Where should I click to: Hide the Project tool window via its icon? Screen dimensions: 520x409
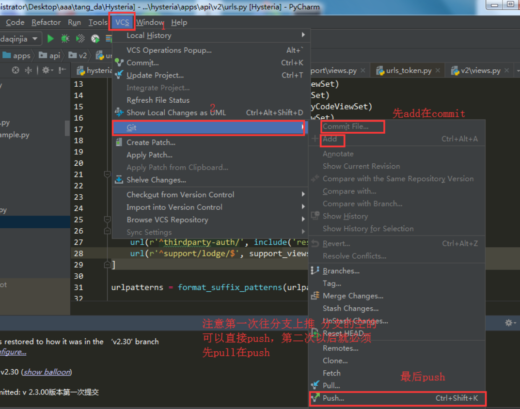(62, 70)
